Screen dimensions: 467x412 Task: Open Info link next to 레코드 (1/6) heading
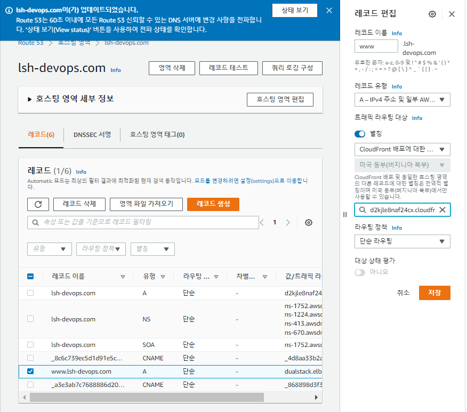(x=81, y=172)
